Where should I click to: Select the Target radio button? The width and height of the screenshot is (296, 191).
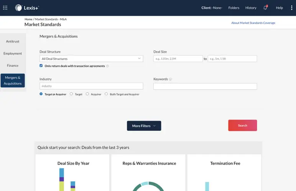[x=71, y=94]
